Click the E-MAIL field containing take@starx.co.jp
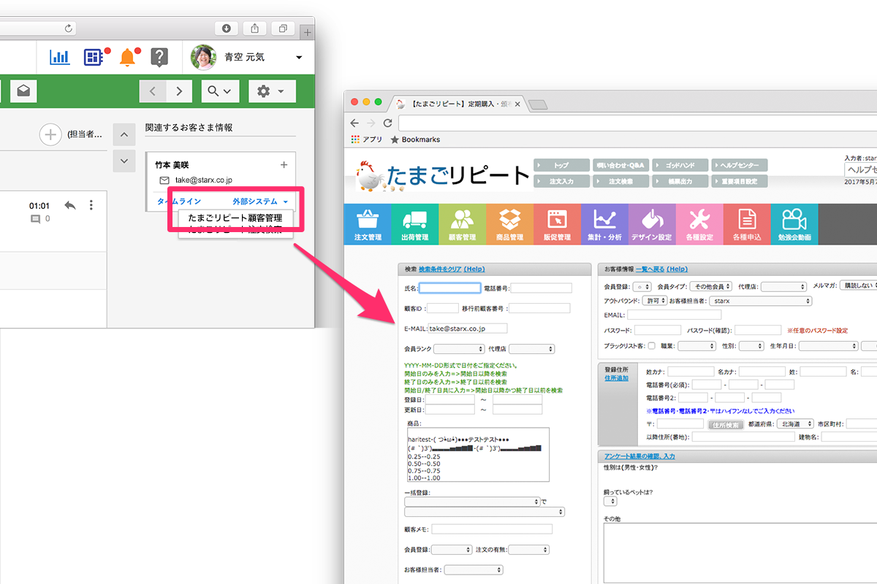The width and height of the screenshot is (877, 584). tap(468, 328)
